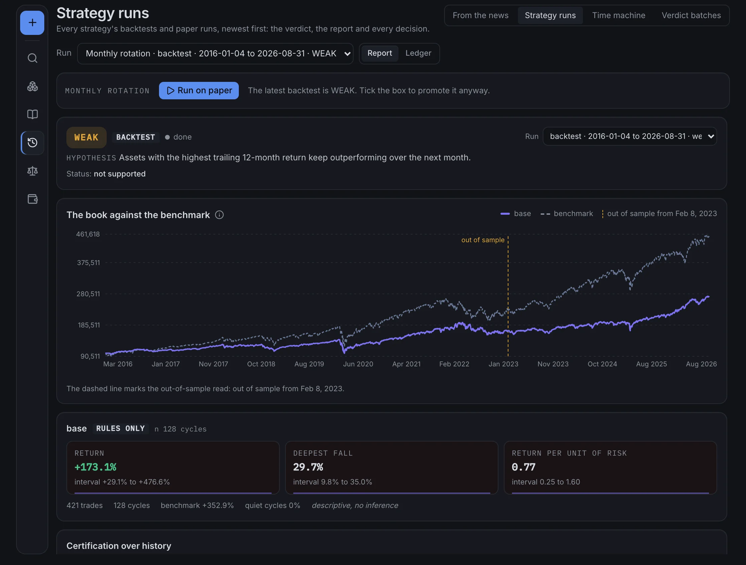Click the RETURN +173.1% card
The image size is (746, 565).
click(173, 467)
